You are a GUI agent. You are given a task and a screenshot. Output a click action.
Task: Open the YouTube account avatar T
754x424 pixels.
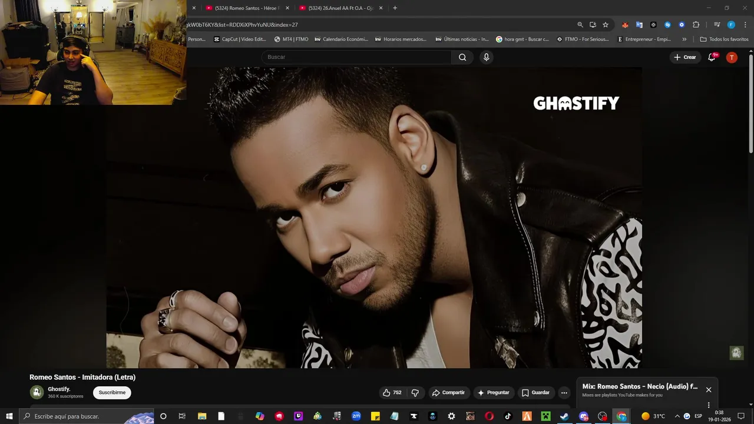732,57
